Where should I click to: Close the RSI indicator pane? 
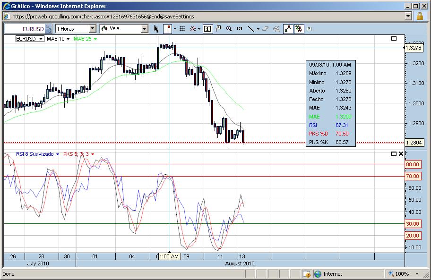[x=401, y=154]
